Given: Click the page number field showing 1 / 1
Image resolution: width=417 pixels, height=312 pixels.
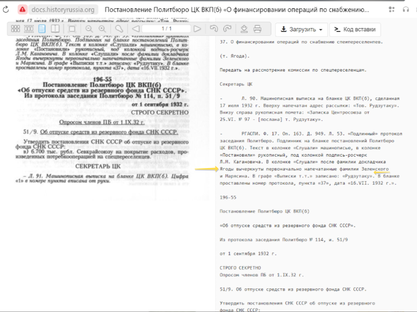Looking at the screenshot, I should click(x=167, y=28).
